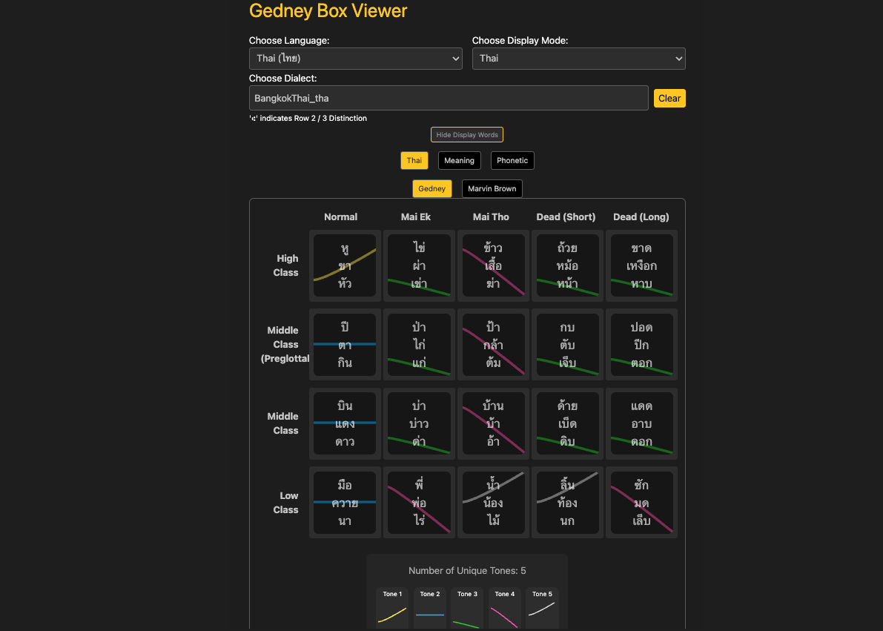Click the High Class Mai Tho tone cell
This screenshot has width=883, height=631.
[x=493, y=265]
